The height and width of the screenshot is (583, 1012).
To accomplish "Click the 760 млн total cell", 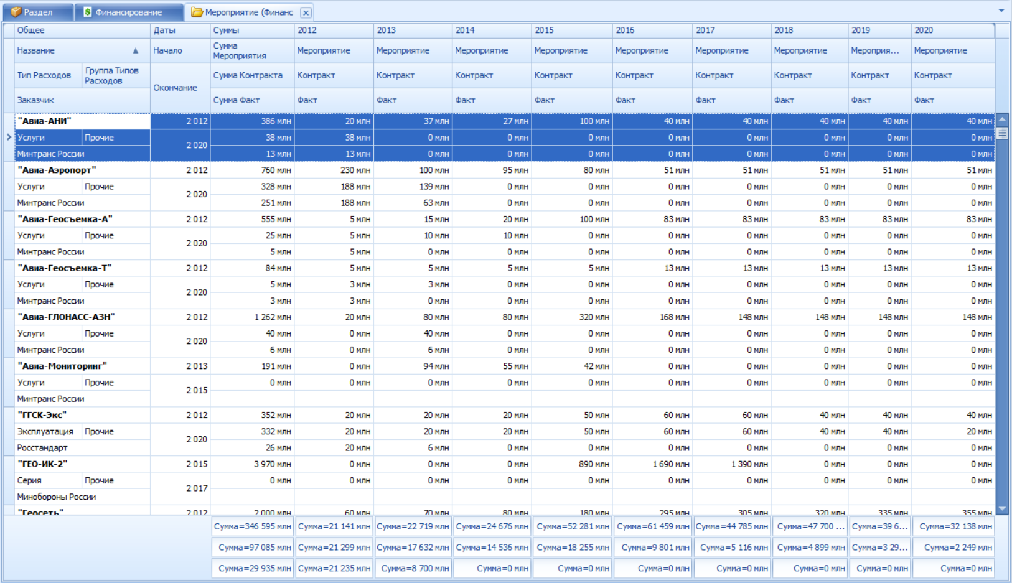I will 252,170.
